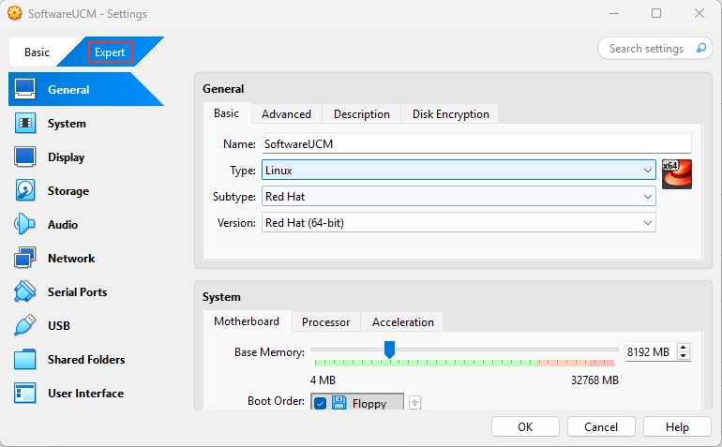Click the Display screen icon in sidebar
The image size is (722, 447).
coord(25,157)
